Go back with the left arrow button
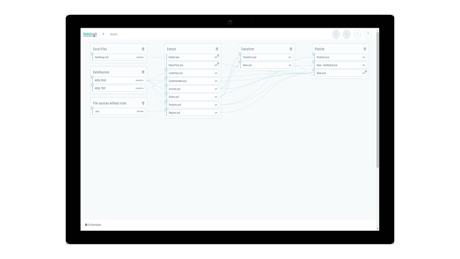The height and width of the screenshot is (259, 460). tap(336, 34)
